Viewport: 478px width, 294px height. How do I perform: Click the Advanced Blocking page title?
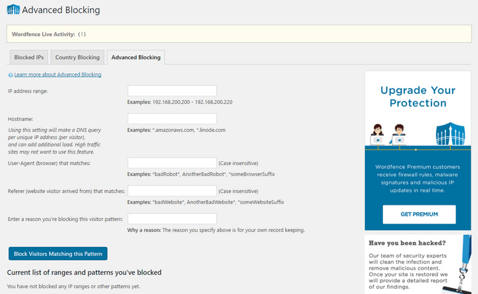coord(61,10)
